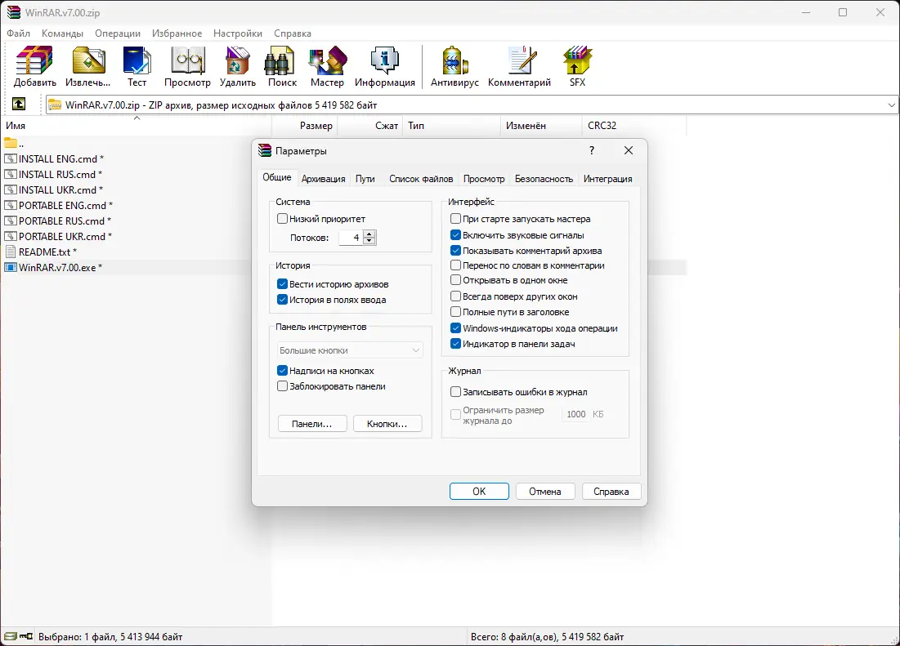Sort the file list by Имя column
This screenshot has height=646, width=900.
point(136,126)
